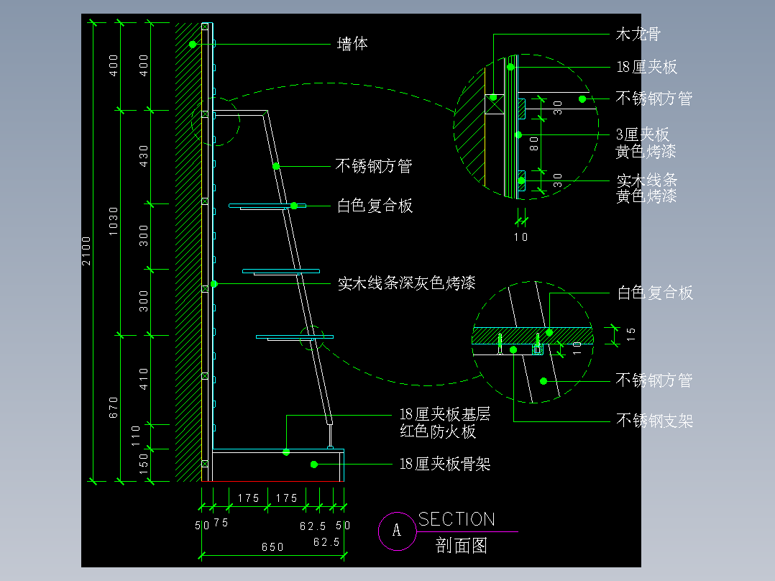Click the 木龙骨 label in upper detail
This screenshot has height=581, width=775.
click(x=638, y=34)
